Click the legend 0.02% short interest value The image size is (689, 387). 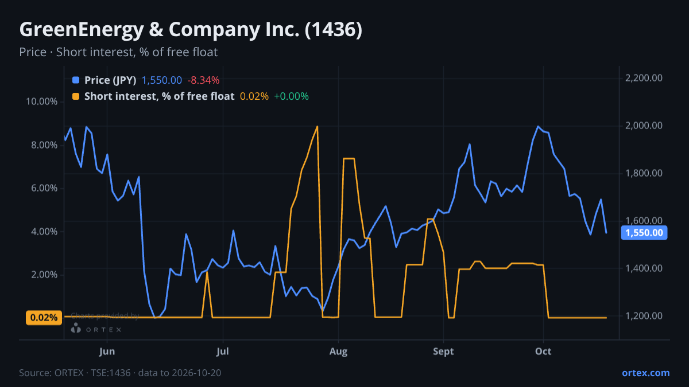254,96
